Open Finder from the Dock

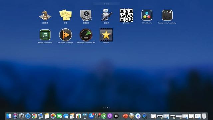click(9, 116)
